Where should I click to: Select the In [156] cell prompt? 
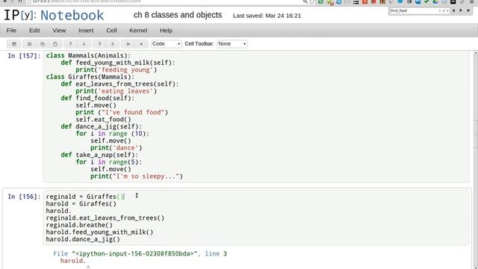coord(24,197)
